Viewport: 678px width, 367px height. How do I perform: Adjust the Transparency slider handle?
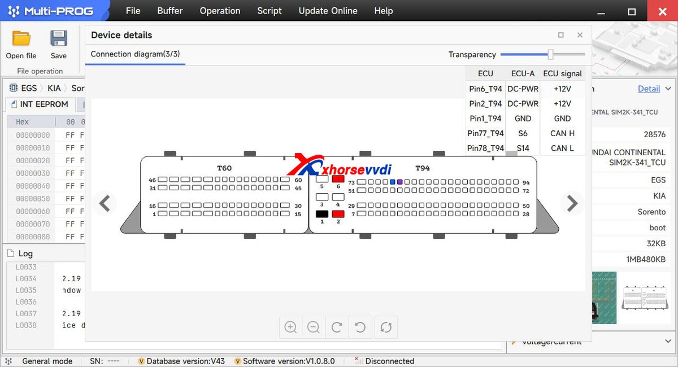coord(550,55)
